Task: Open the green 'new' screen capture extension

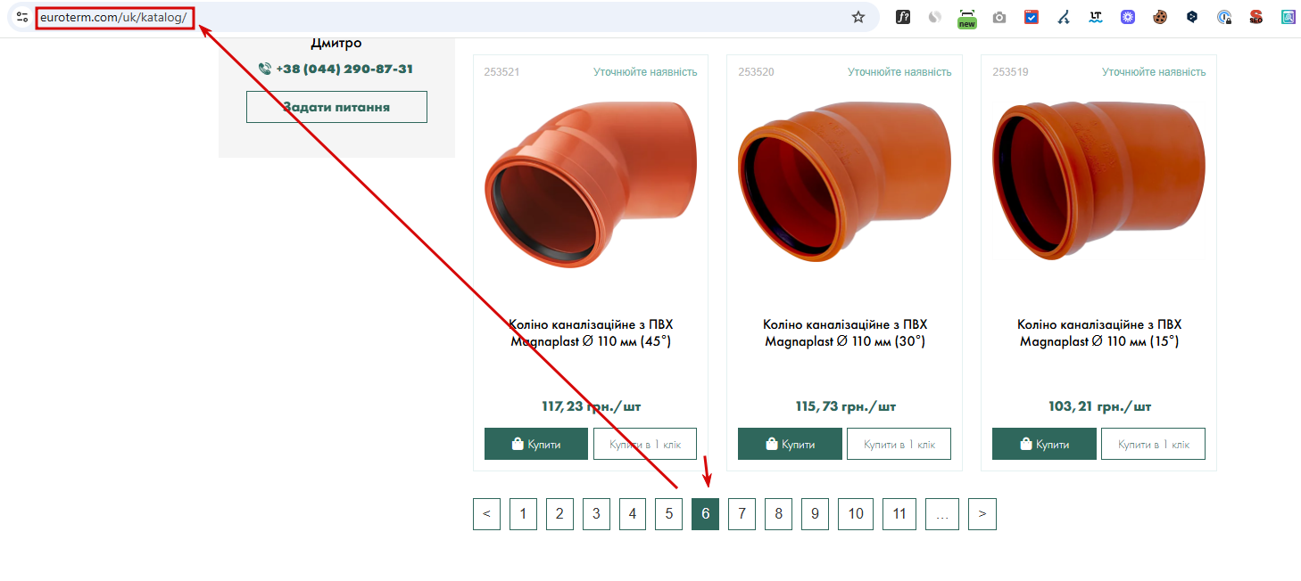Action: (967, 18)
